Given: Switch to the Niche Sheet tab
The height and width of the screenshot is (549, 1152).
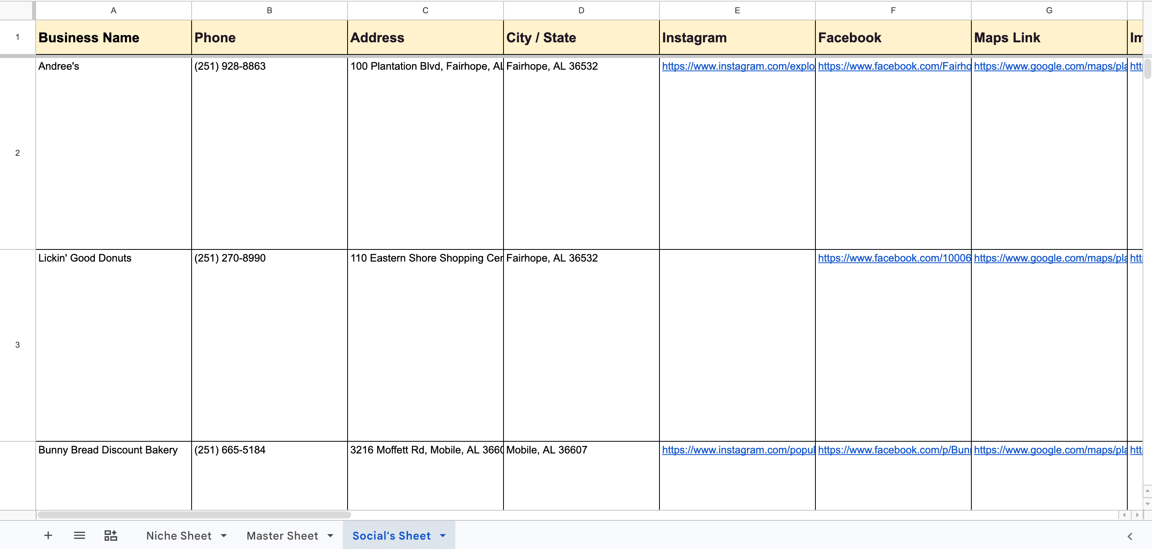Looking at the screenshot, I should [x=178, y=535].
